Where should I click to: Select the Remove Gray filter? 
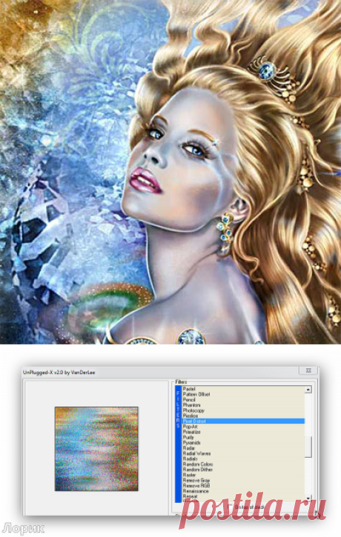(x=196, y=481)
